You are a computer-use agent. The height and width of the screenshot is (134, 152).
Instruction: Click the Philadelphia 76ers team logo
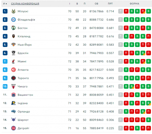(x=13, y=20)
